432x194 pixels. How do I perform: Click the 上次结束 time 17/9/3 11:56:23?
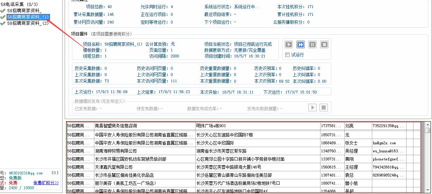(174, 92)
